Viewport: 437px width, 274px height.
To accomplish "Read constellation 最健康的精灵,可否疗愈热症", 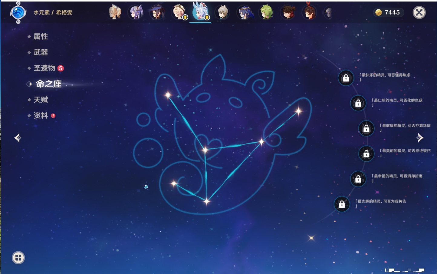I will tap(405, 127).
